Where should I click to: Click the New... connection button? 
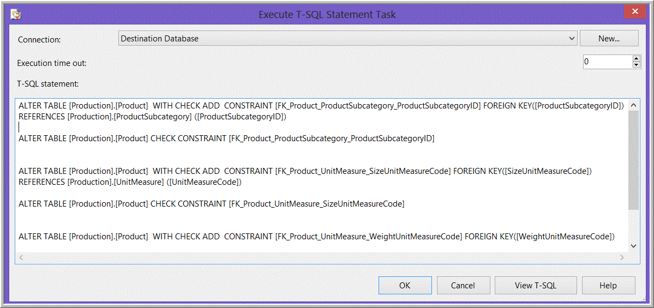coord(609,39)
